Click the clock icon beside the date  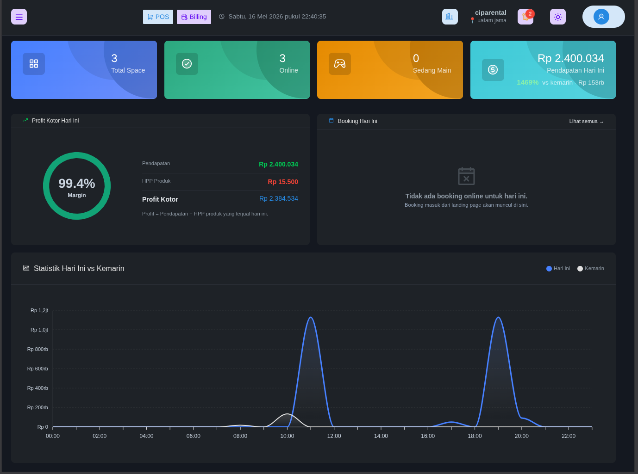(x=222, y=17)
